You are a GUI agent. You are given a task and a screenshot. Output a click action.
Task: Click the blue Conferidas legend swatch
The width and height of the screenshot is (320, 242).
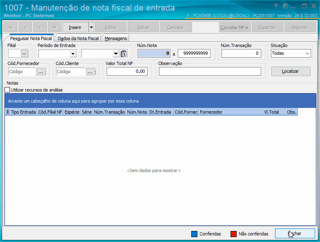(x=194, y=234)
